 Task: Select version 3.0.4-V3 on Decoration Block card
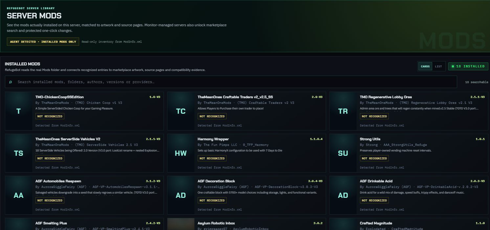pos(315,181)
